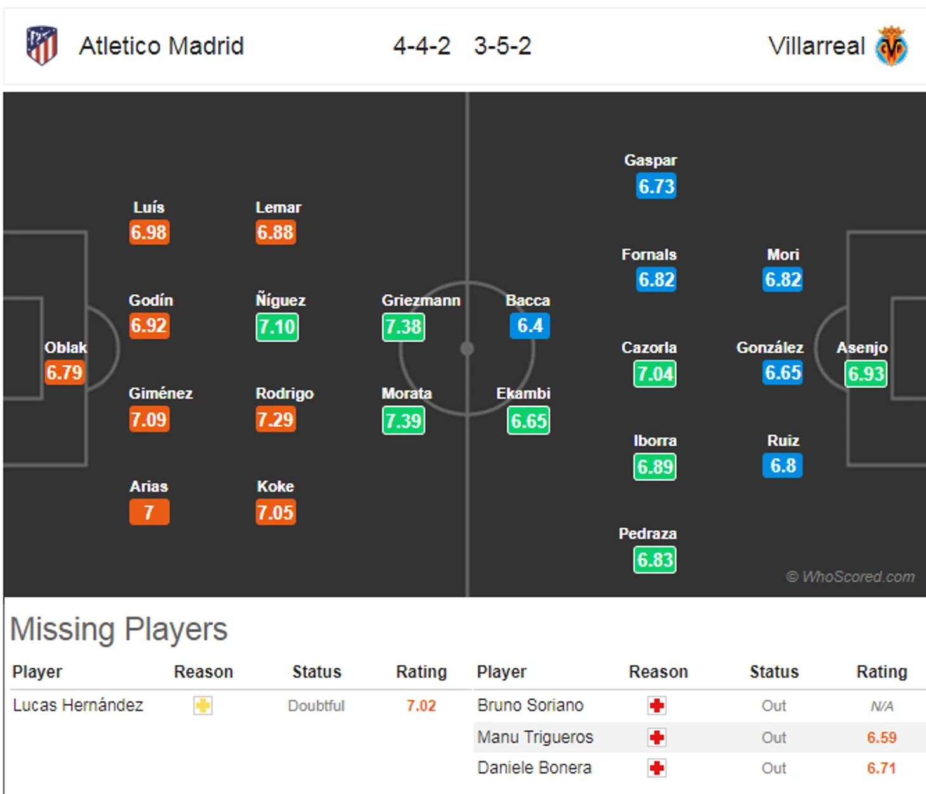Open Lucas Hernández in missing players
Viewport: 926px width, 794px height.
(78, 705)
